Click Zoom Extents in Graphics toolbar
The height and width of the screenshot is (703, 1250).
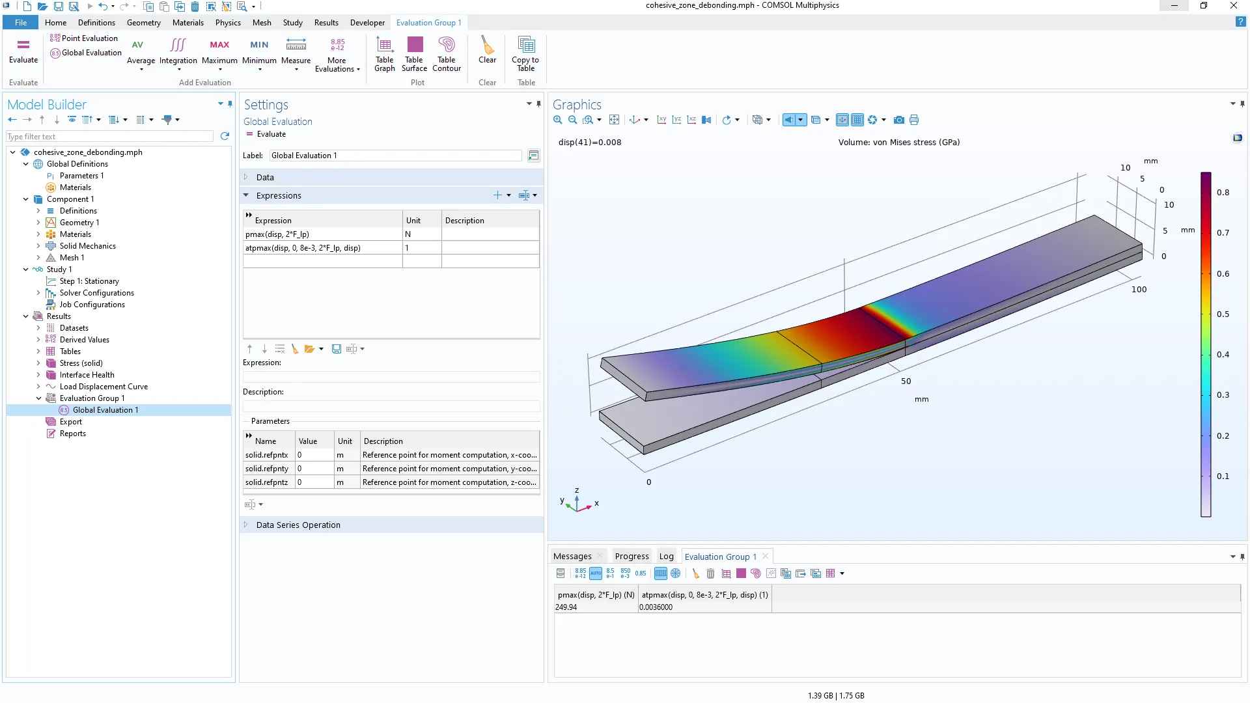point(614,120)
